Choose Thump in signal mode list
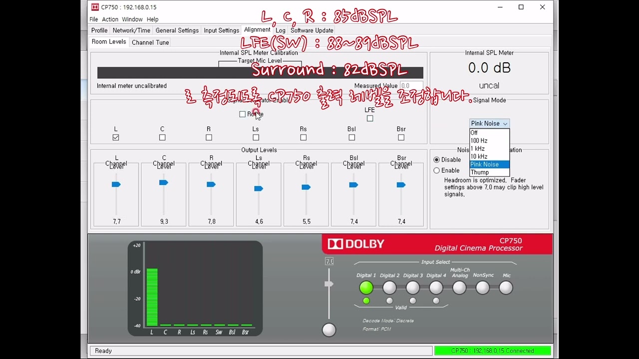Viewport: 639px width, 359px height. [x=489, y=173]
